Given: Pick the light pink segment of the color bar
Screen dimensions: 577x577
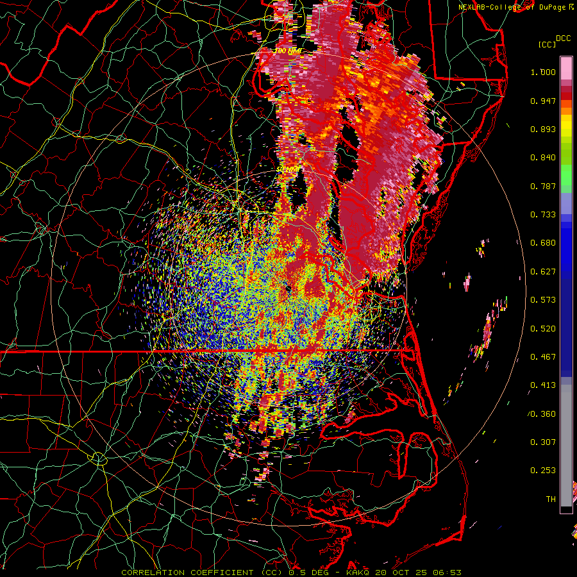Looking at the screenshot, I should point(566,69).
